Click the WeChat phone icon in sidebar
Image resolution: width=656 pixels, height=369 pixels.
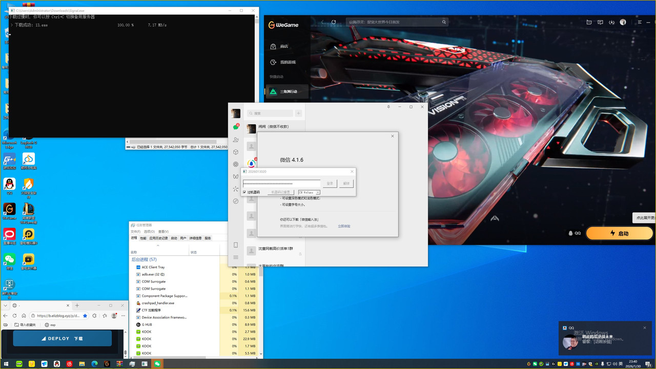point(236,245)
